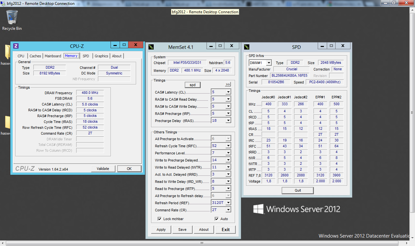Click Apply in MemSet

161,229
